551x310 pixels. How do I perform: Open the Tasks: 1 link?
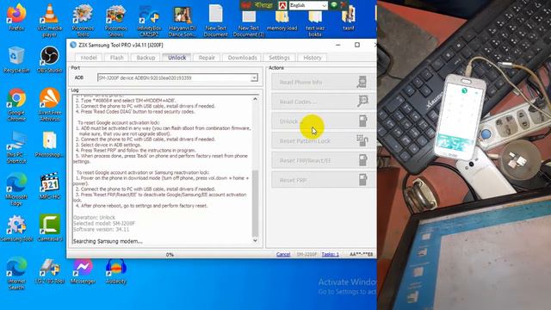(330, 254)
